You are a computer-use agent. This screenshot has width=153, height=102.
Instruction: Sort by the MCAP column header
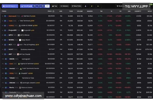[150, 11]
